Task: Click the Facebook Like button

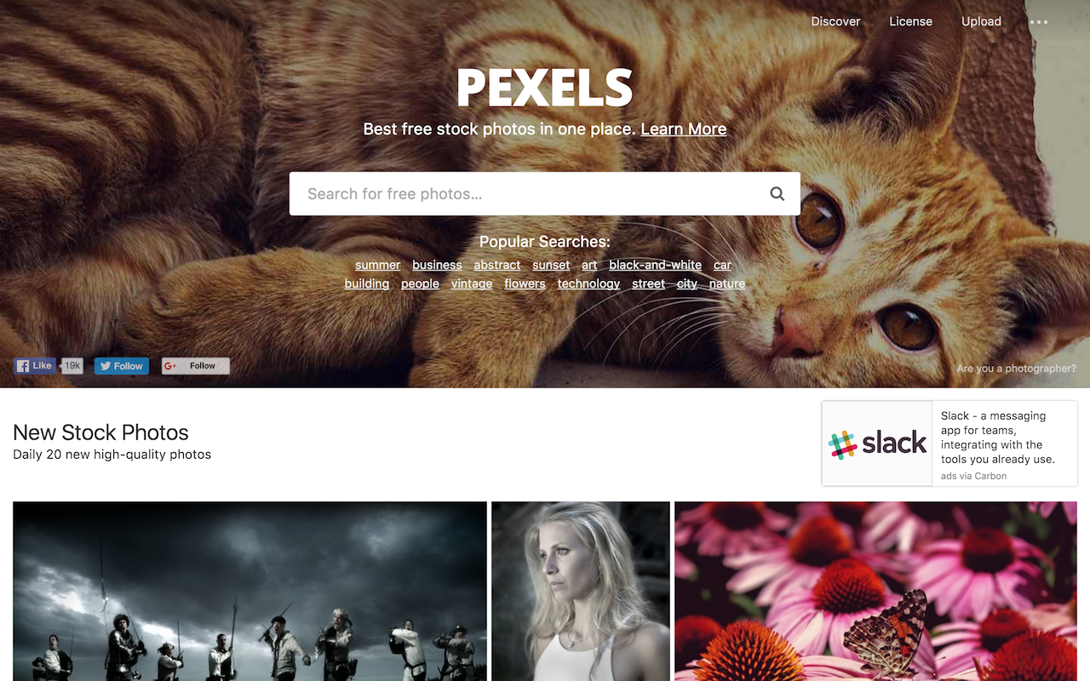Action: (x=35, y=366)
